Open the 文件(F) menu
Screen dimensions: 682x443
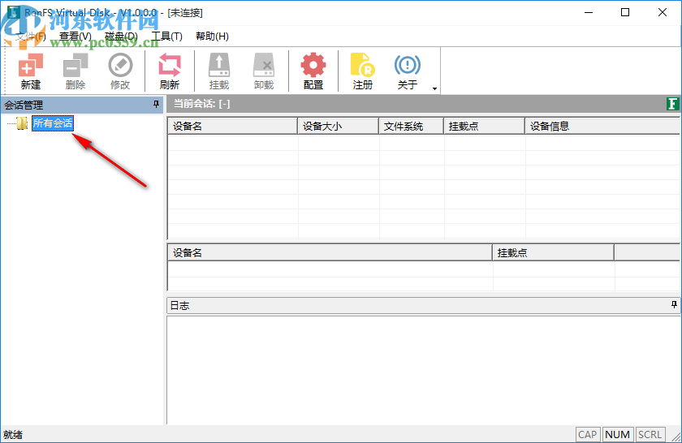[x=31, y=36]
